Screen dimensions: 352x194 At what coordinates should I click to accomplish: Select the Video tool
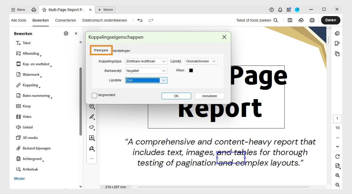point(24,117)
